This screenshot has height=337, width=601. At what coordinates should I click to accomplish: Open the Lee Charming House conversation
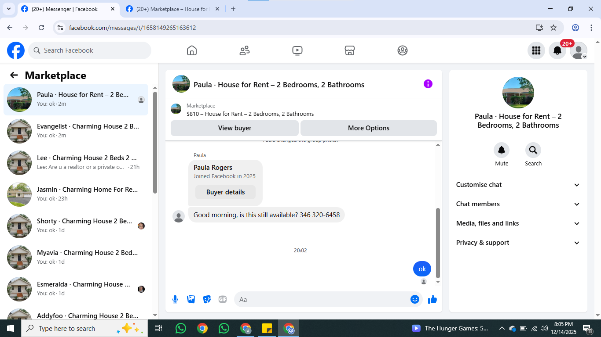76,163
